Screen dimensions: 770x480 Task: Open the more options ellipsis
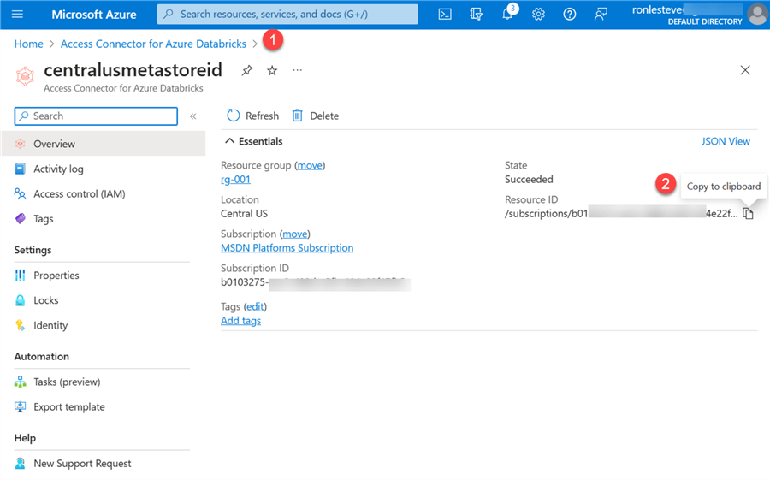click(297, 70)
